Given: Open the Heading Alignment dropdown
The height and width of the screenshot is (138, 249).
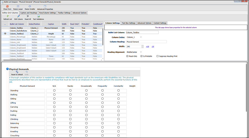Looking at the screenshot, I should point(134,52).
